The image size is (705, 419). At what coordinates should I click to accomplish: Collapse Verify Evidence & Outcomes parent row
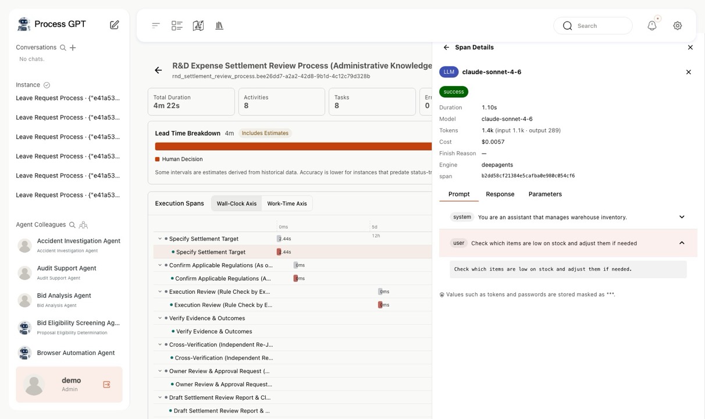(x=160, y=318)
